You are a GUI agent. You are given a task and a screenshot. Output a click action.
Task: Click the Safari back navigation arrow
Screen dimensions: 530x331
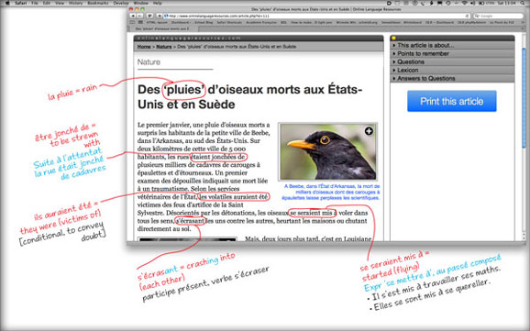coord(133,16)
